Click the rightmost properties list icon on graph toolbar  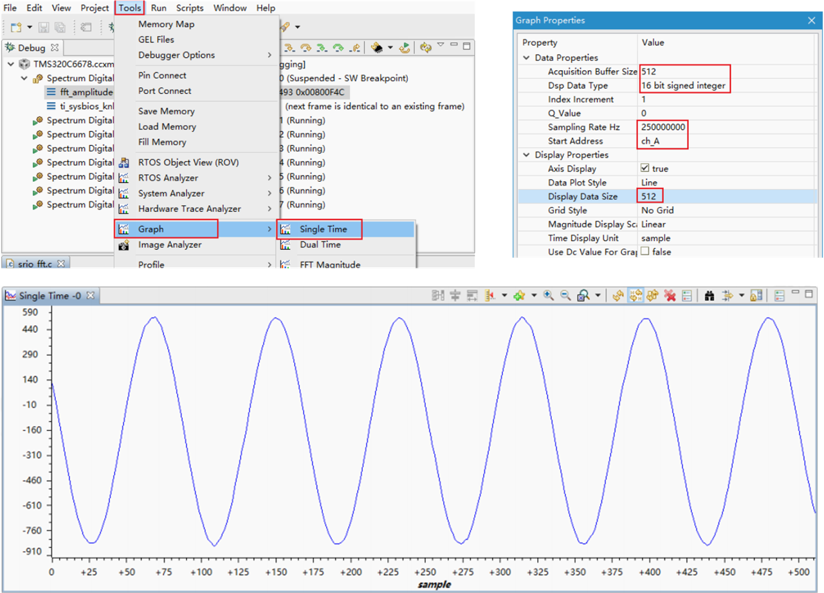click(x=780, y=296)
